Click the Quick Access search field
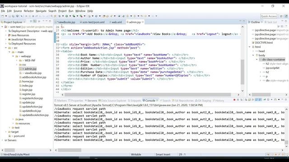 pos(269,16)
